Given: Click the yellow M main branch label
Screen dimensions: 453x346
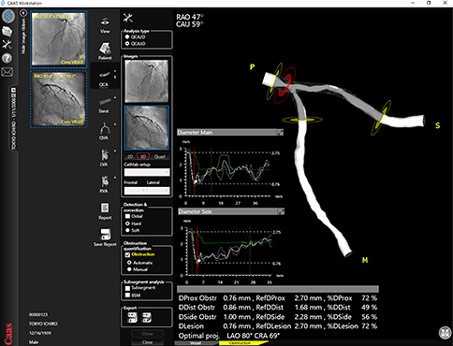Looking at the screenshot, I should tap(365, 260).
